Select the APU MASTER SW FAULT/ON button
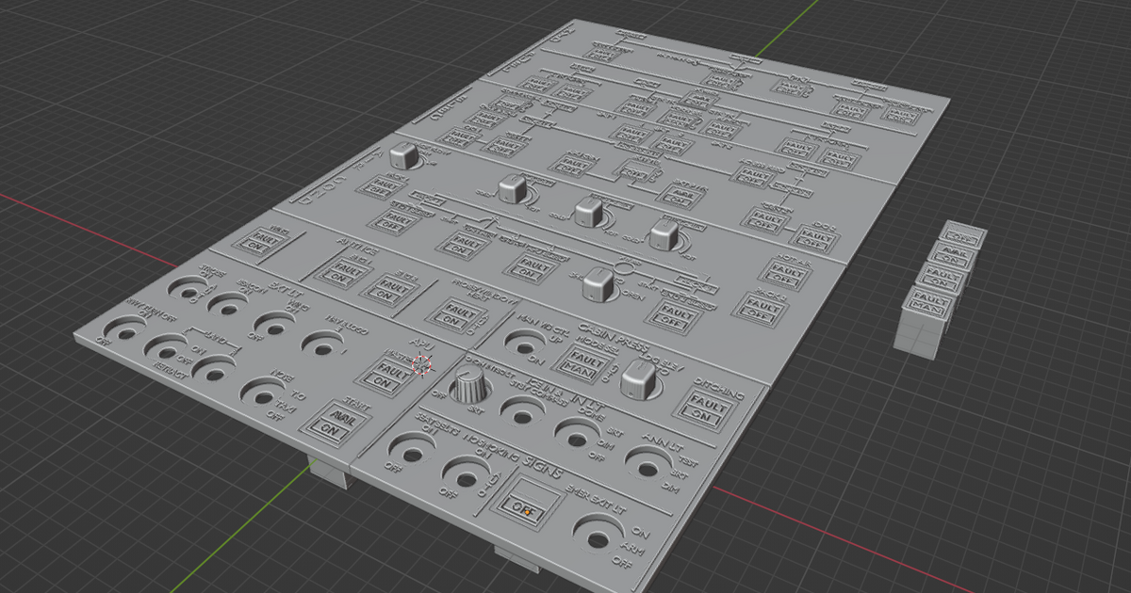The height and width of the screenshot is (593, 1131). (x=385, y=377)
